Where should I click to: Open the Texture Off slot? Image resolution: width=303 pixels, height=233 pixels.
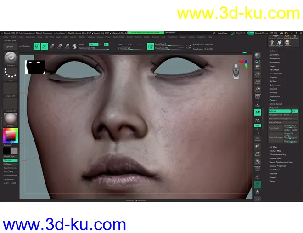[x=11, y=105]
